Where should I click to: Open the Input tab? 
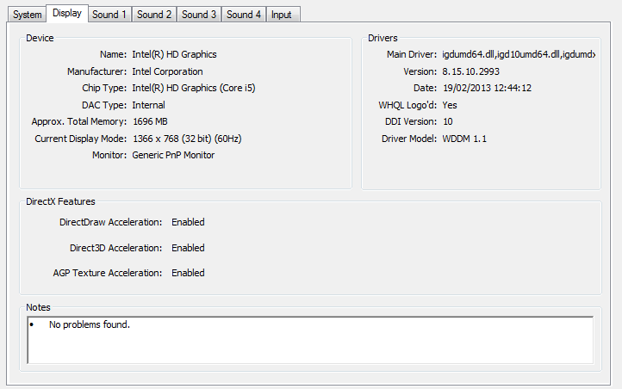coord(283,15)
